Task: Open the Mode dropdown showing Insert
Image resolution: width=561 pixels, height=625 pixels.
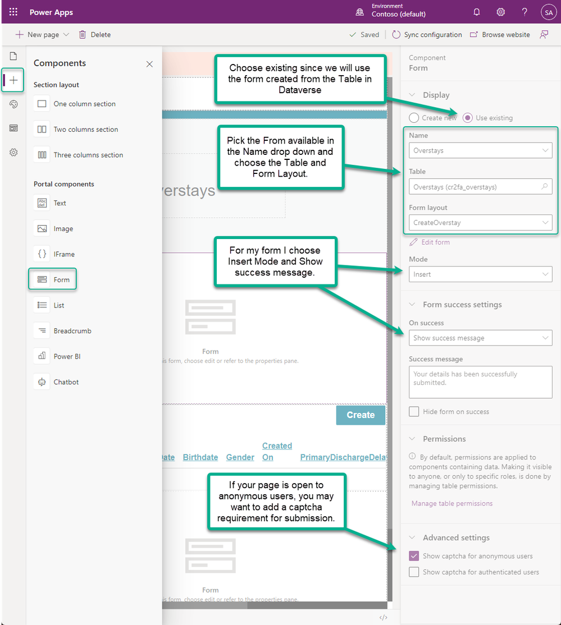Action: tap(480, 274)
